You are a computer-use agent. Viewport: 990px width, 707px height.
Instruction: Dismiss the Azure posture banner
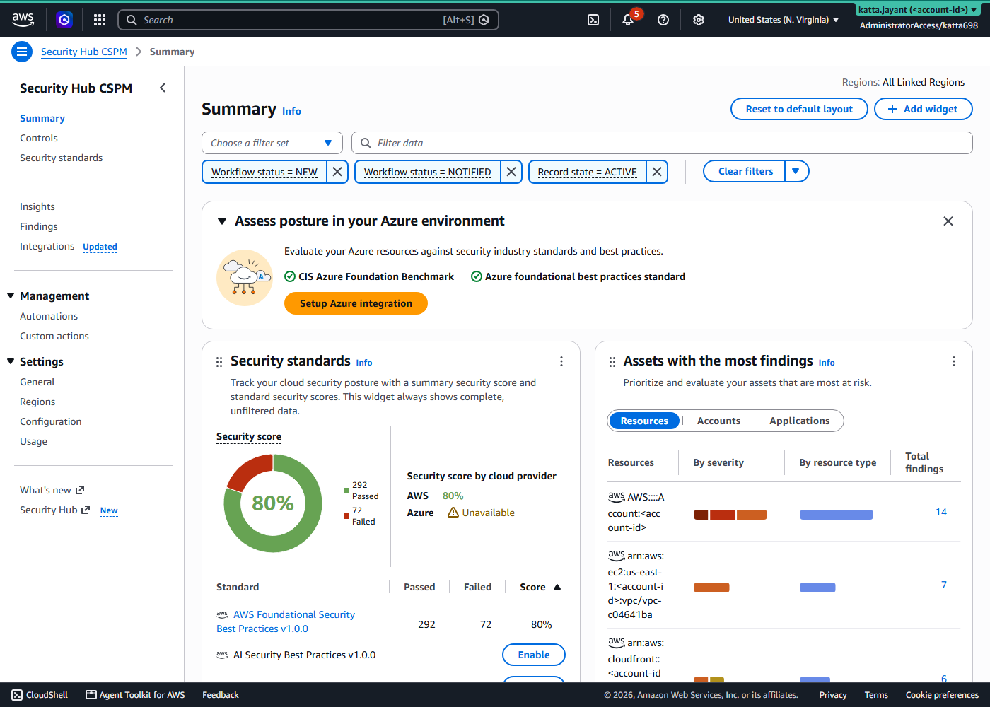948,221
